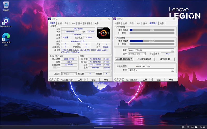This screenshot has height=129, width=207.
Task: Switch to 显卡 tab in right window
Action: point(145,23)
